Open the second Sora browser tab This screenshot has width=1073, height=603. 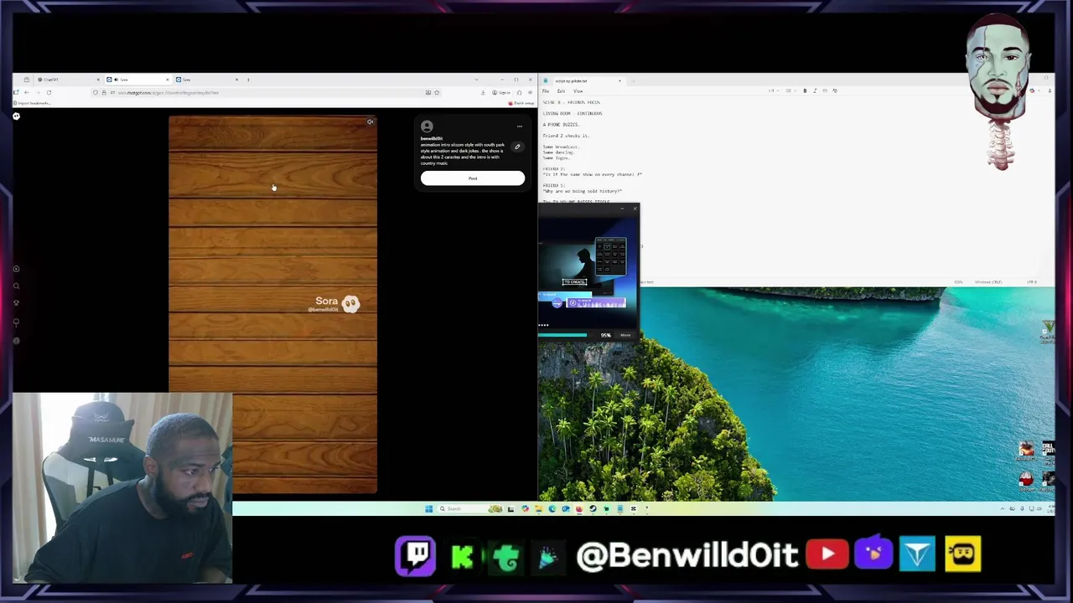207,80
